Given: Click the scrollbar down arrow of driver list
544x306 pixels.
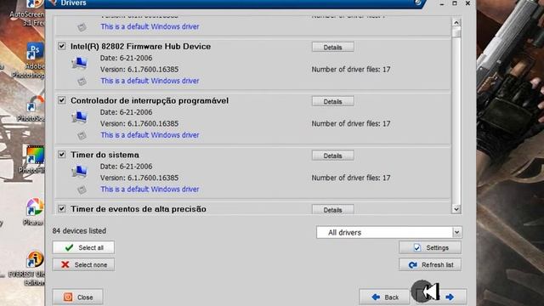Looking at the screenshot, I should tap(456, 209).
